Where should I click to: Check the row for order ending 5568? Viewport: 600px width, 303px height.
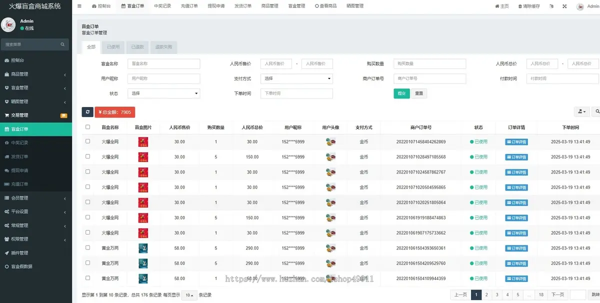87,156
